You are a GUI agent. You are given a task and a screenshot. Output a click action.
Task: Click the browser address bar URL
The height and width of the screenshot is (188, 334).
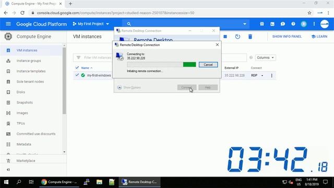pyautogui.click(x=115, y=13)
